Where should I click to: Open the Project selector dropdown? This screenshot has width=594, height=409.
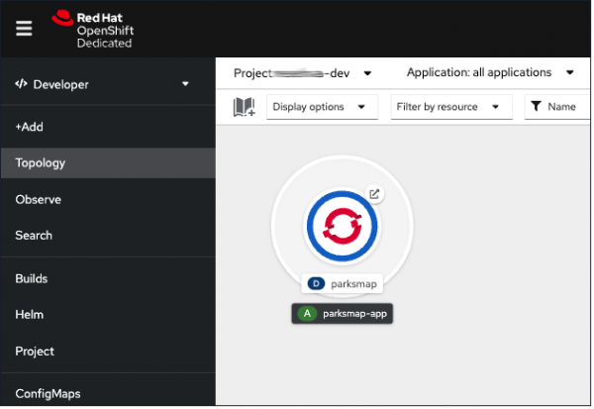303,72
